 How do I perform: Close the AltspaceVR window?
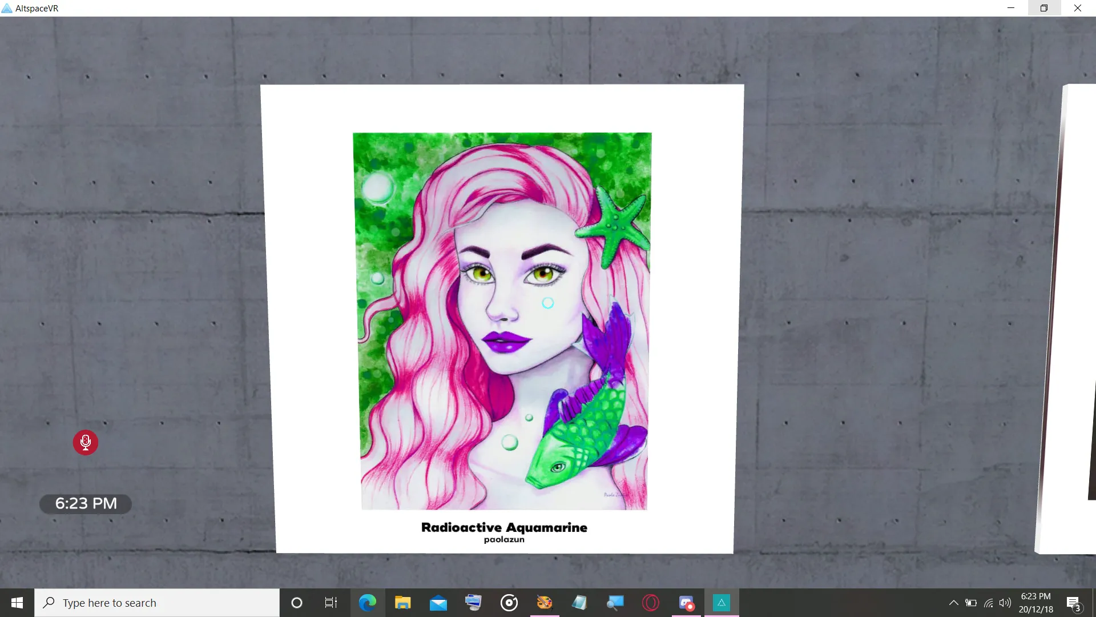point(1078,8)
